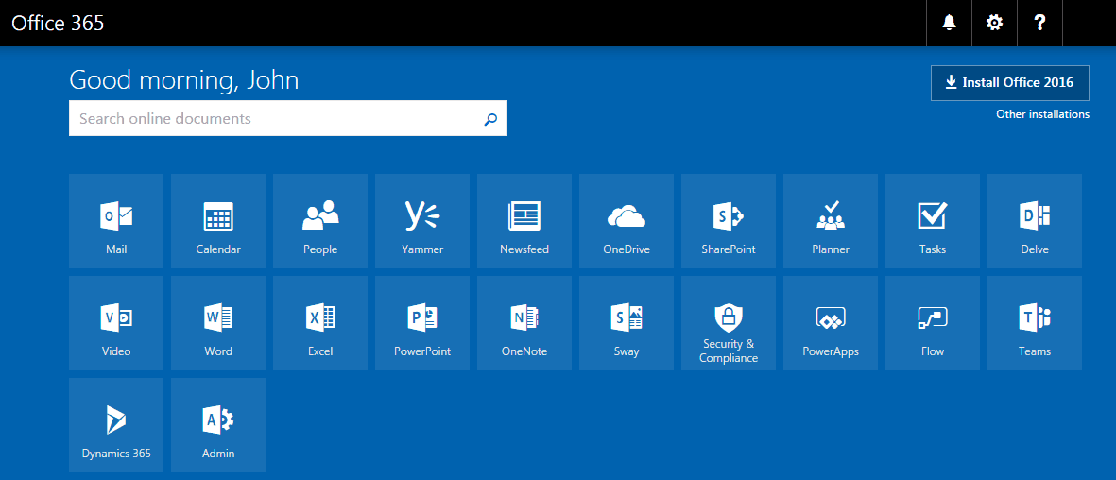Screen dimensions: 1116x480
Task: Launch the PowerApps tile
Action: tap(831, 323)
